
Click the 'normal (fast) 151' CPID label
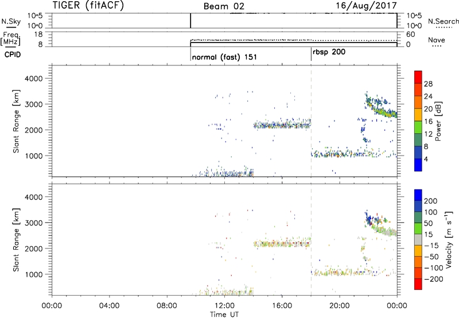pyautogui.click(x=224, y=57)
